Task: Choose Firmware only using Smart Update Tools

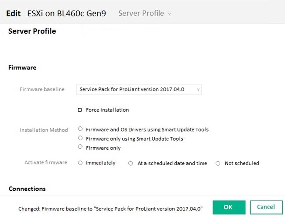Action: pyautogui.click(x=80, y=138)
